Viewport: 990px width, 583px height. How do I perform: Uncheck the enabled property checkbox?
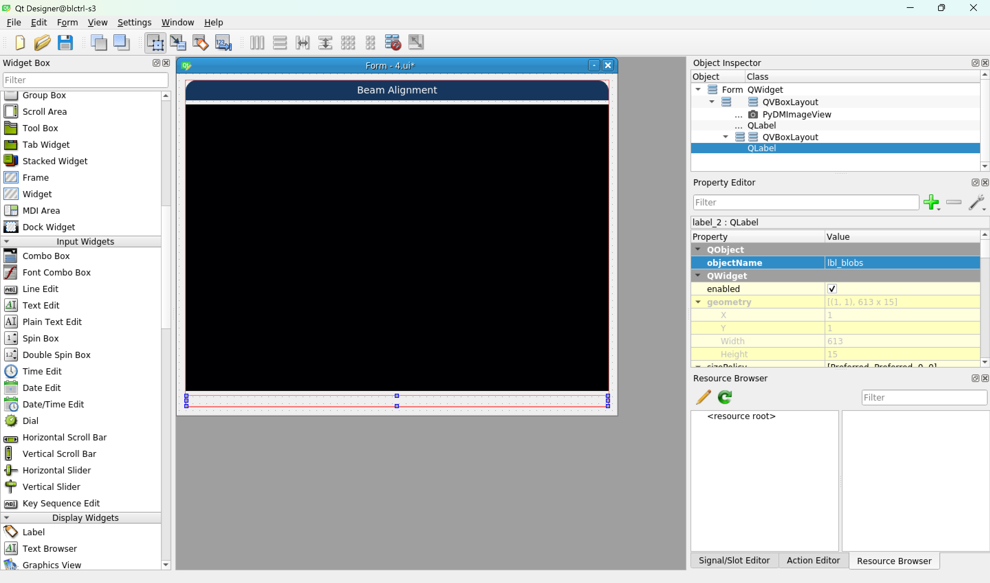832,289
